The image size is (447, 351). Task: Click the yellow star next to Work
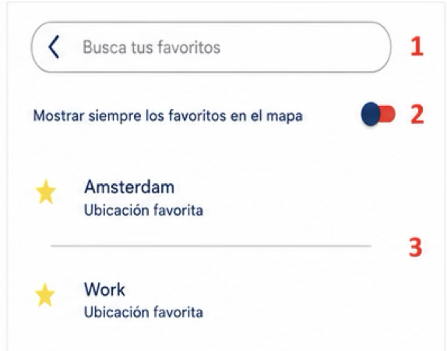45,295
